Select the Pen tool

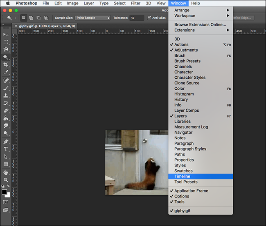click(6, 142)
